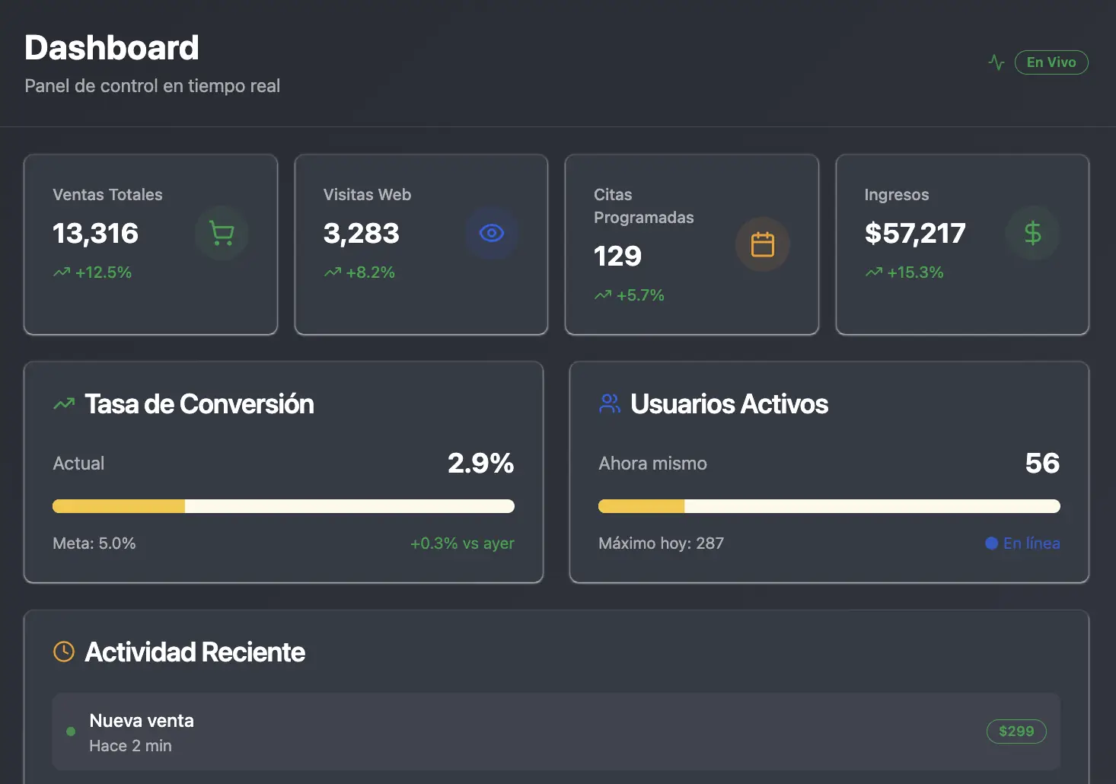The width and height of the screenshot is (1116, 784).
Task: Click the blue En línea status indicator
Action: coord(1022,543)
